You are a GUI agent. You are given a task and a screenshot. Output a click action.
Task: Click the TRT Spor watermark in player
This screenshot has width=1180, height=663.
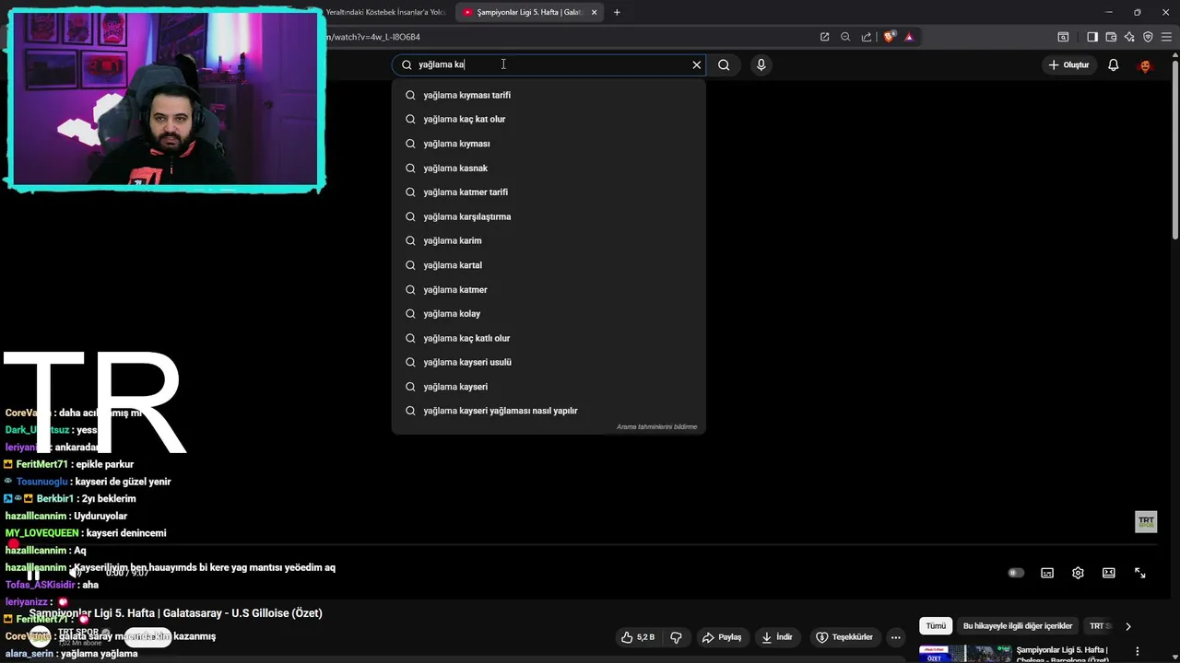tap(1146, 521)
